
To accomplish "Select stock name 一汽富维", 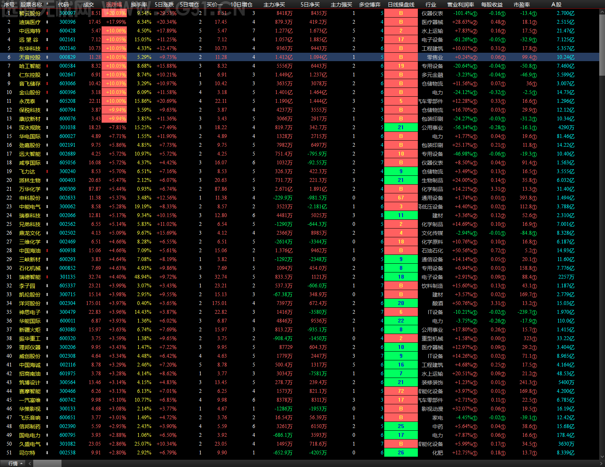I will (x=30, y=400).
